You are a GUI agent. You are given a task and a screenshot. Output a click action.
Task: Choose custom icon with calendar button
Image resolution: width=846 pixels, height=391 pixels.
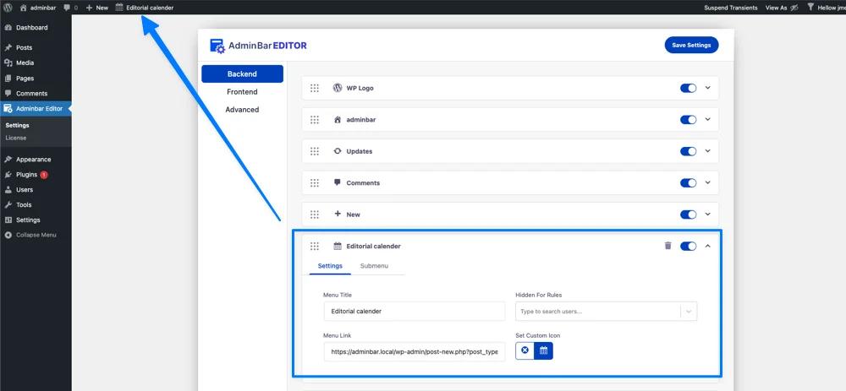543,350
